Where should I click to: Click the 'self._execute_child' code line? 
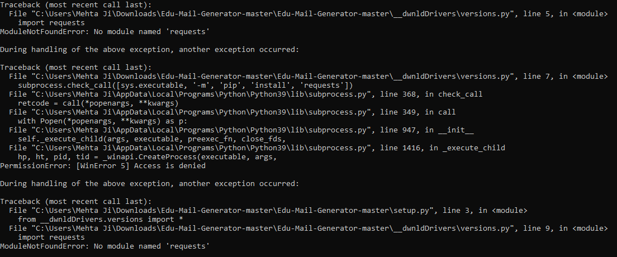pos(152,139)
